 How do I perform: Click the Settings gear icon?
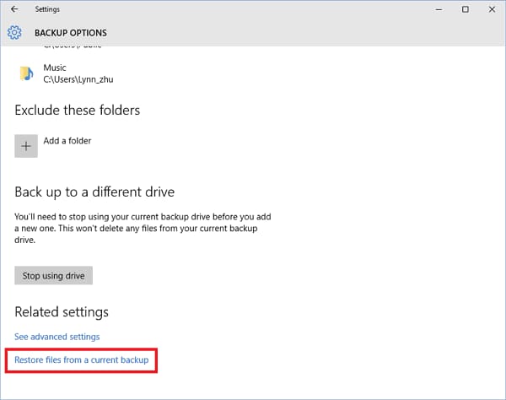click(x=14, y=33)
